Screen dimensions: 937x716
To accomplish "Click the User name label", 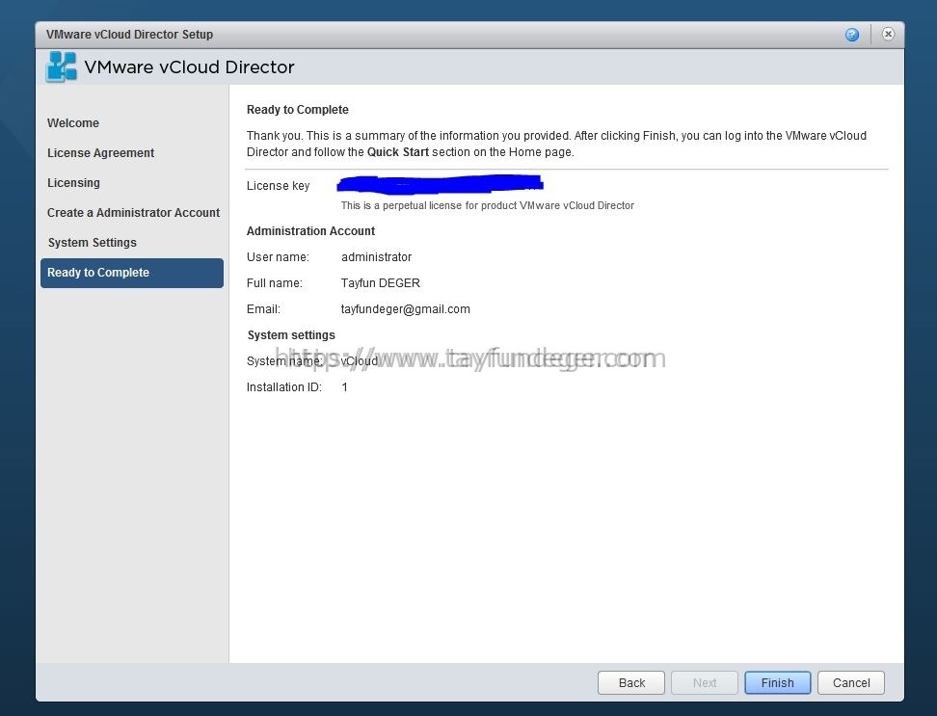I will tap(278, 257).
